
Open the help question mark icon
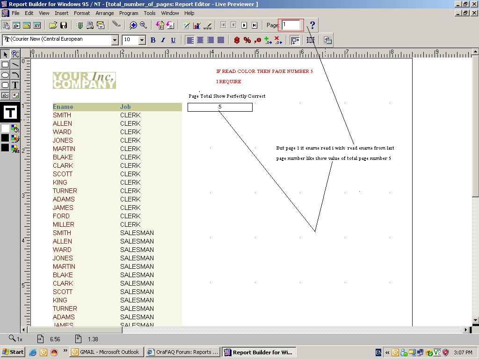tap(312, 25)
